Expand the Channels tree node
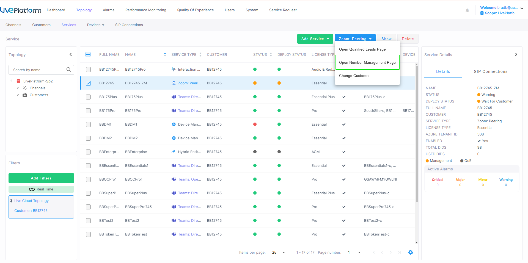The image size is (528, 263). pyautogui.click(x=18, y=88)
